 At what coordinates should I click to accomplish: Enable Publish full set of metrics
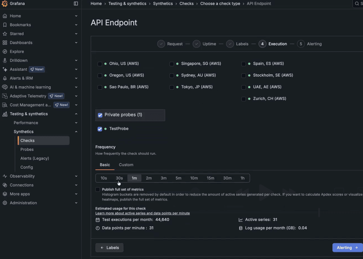pyautogui.click(x=98, y=189)
